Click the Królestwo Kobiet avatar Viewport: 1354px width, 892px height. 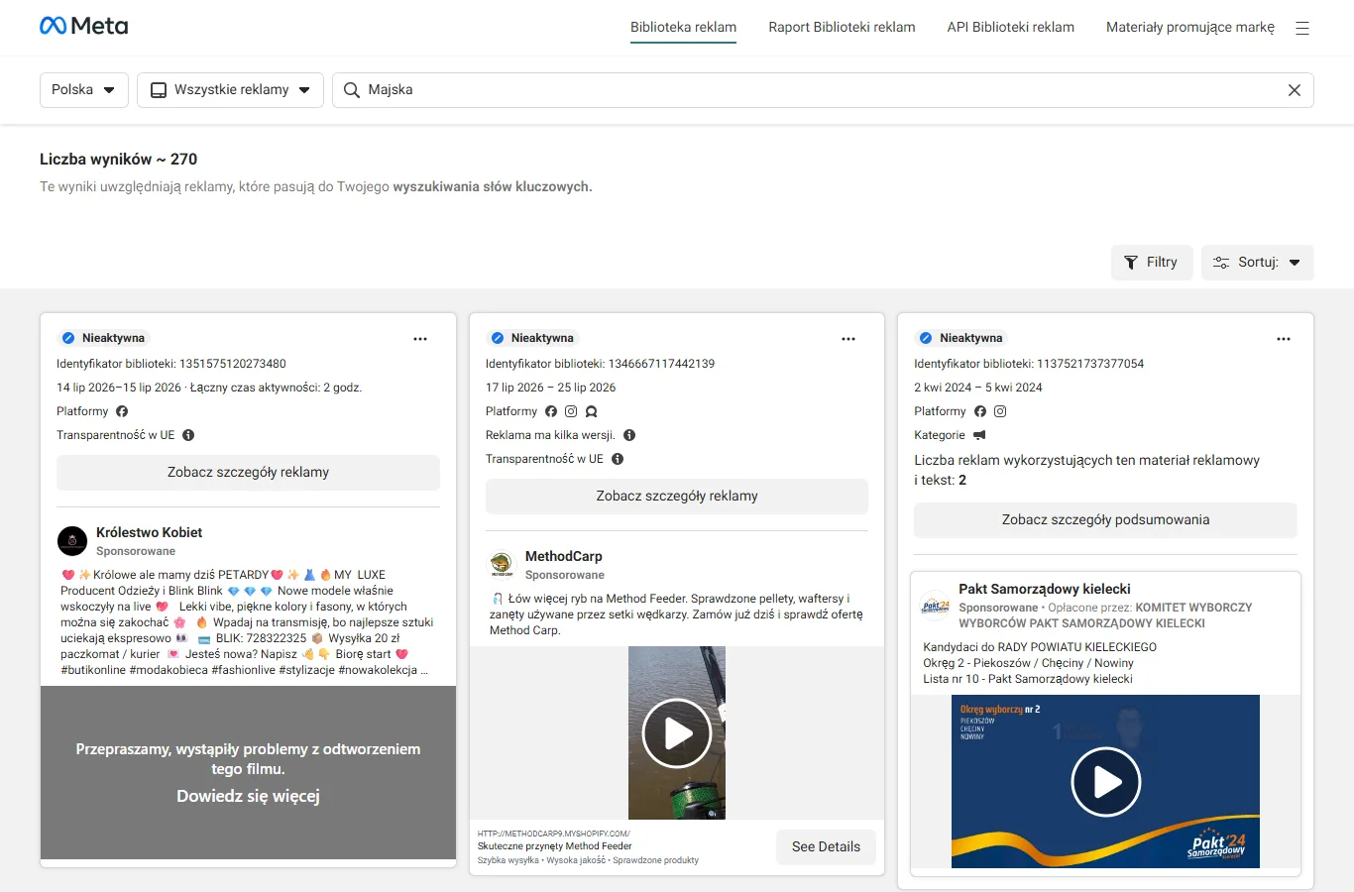(x=72, y=541)
